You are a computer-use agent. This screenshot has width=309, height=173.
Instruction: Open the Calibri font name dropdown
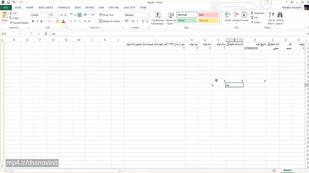48,15
